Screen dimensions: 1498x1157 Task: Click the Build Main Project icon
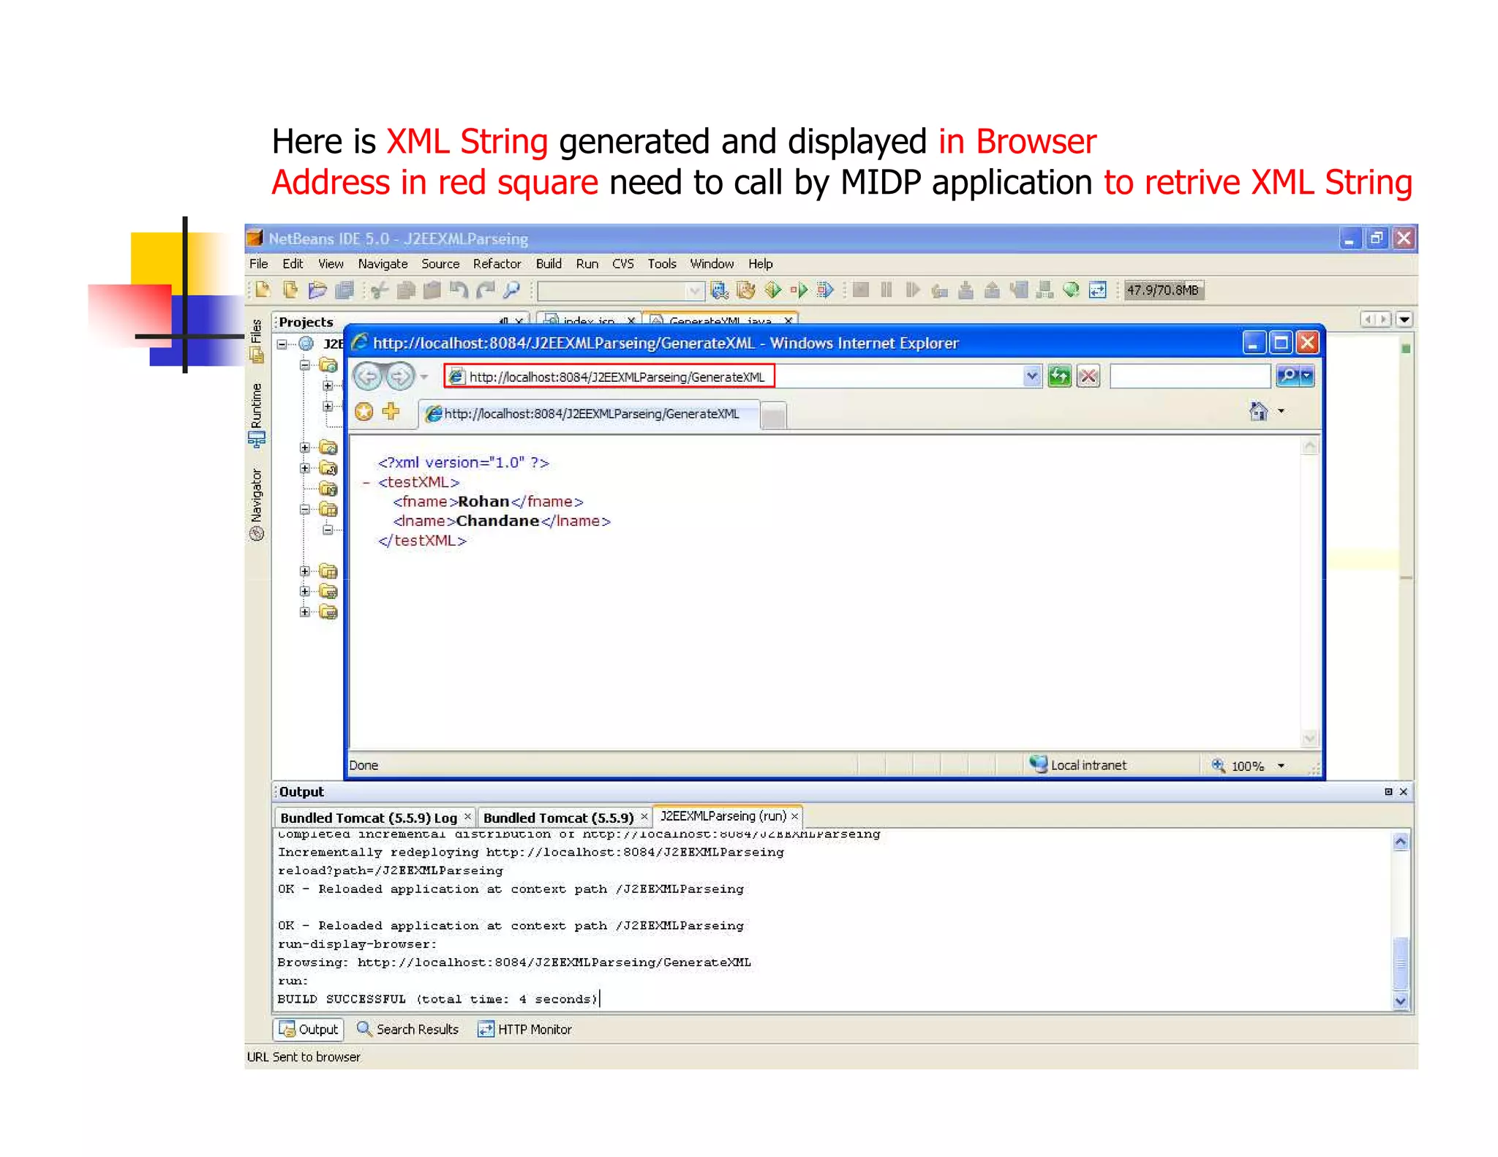tap(720, 290)
